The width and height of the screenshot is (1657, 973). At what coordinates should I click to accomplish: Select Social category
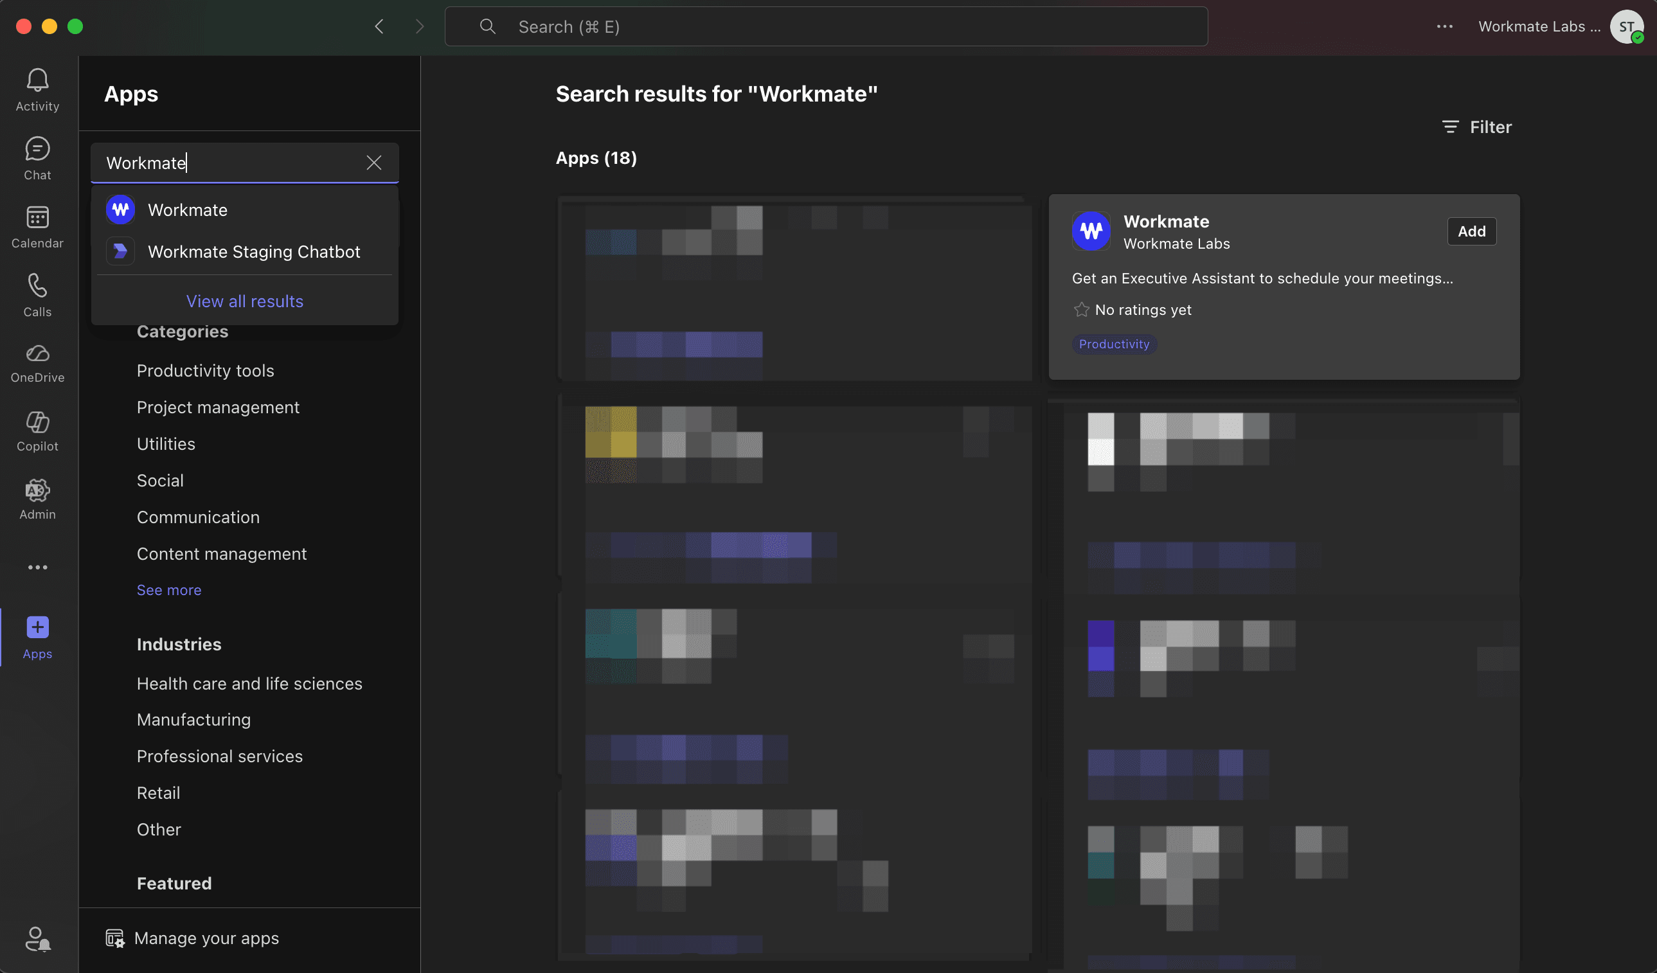pos(161,481)
